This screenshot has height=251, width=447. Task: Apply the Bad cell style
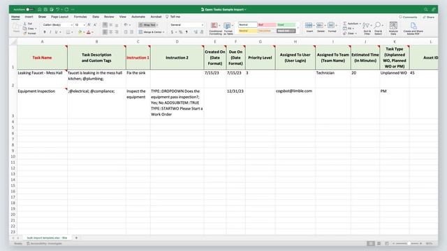pyautogui.click(x=267, y=25)
